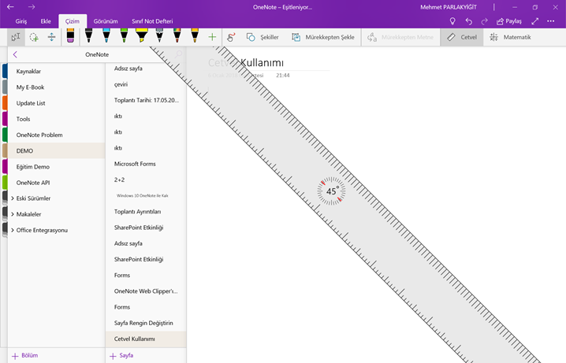
Task: Pick the rainbow ink pen
Action: point(177,36)
